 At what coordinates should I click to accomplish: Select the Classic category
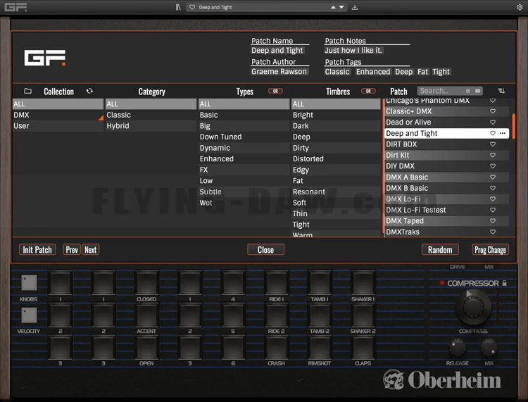(151, 115)
